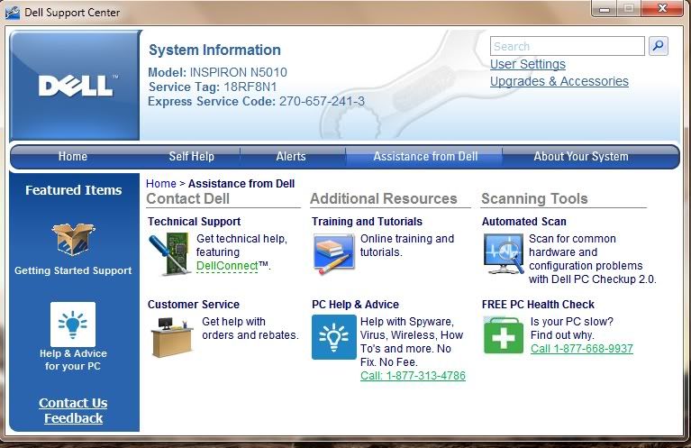Click the Dell Support Center title bar icon
This screenshot has height=448, width=691.
point(13,13)
